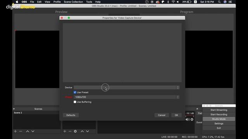
Task: Confirm with the OK button
Action: (176, 115)
